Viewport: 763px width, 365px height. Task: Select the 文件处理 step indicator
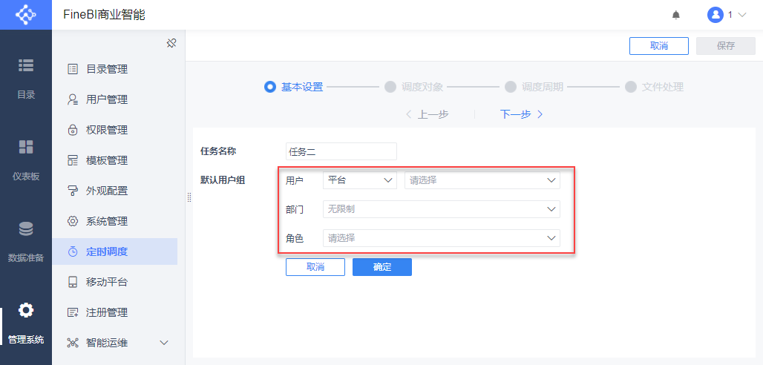click(631, 87)
